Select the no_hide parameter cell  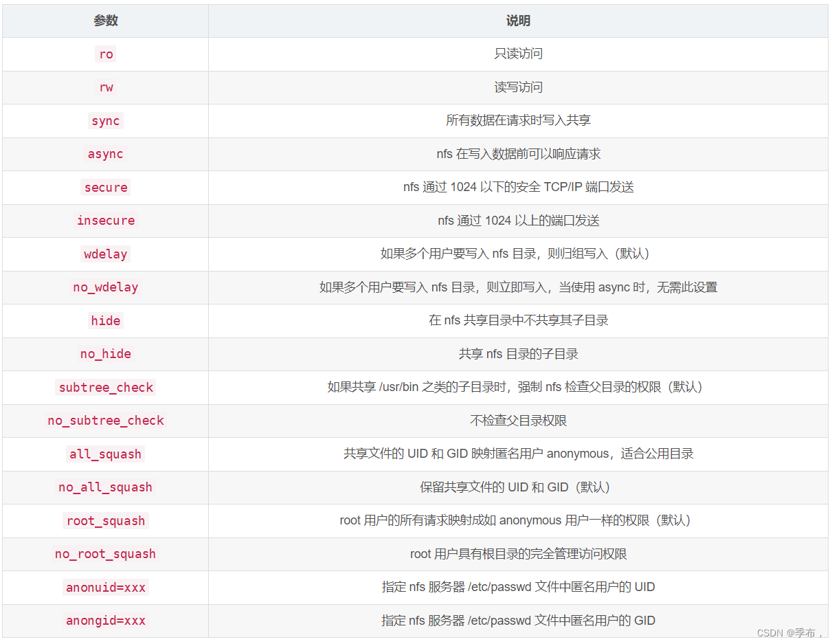click(x=106, y=354)
